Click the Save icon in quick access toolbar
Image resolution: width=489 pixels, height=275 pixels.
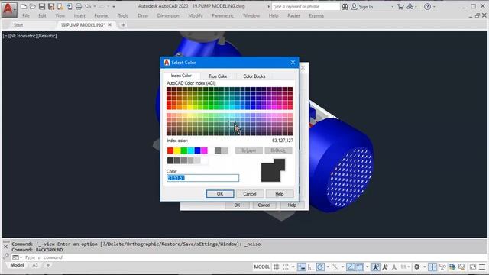41,6
